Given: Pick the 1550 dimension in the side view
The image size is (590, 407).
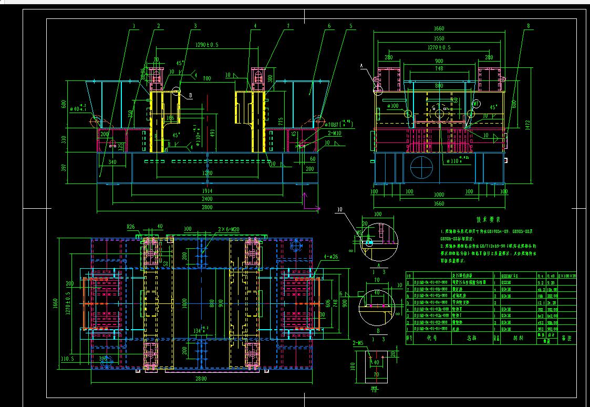Looking at the screenshot, I should pyautogui.click(x=439, y=38).
